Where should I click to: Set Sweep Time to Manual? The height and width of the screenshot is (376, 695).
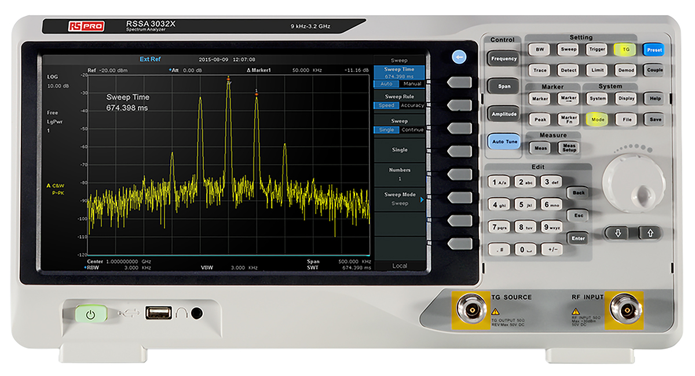pyautogui.click(x=412, y=84)
